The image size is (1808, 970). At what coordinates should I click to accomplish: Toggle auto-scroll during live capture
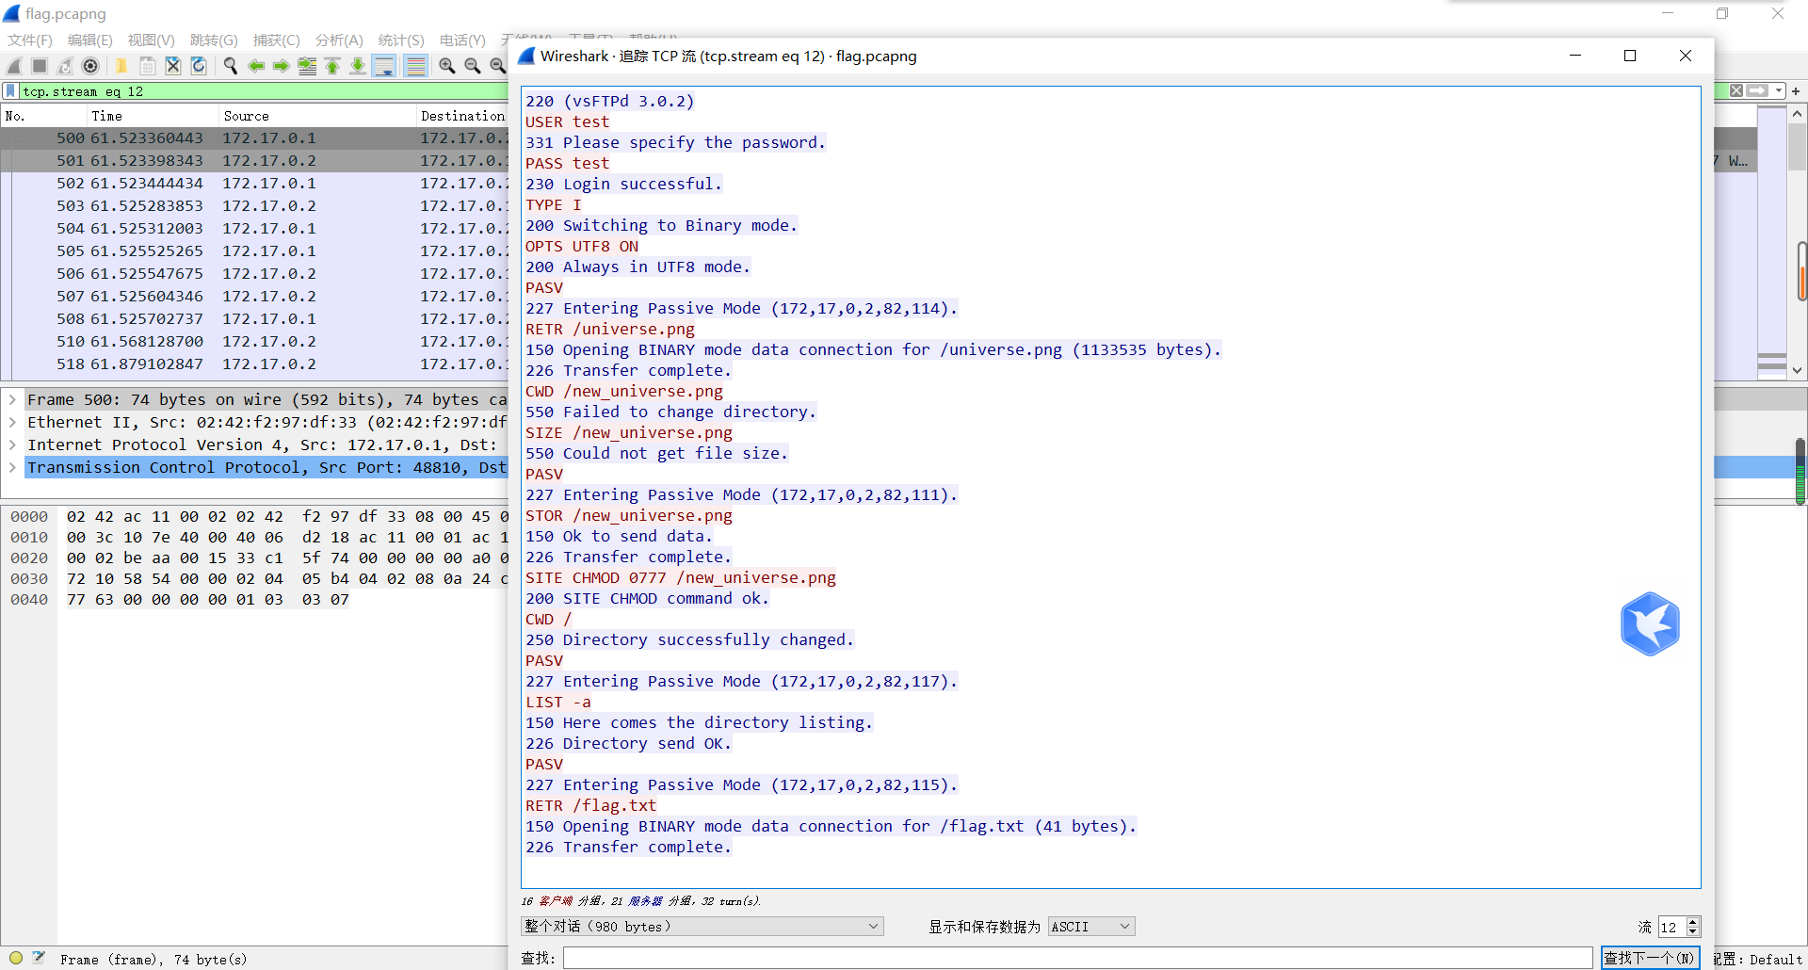(x=384, y=66)
